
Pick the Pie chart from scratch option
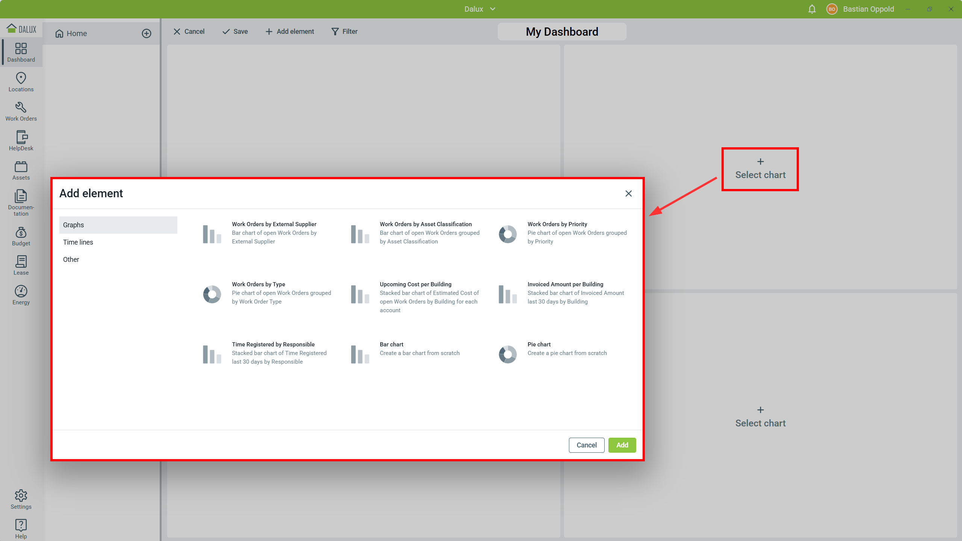coord(552,353)
